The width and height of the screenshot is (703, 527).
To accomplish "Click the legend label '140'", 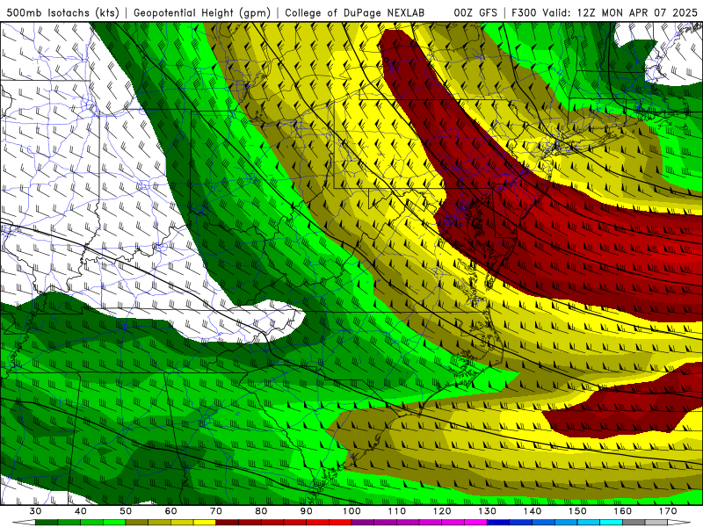I will click(x=533, y=511).
